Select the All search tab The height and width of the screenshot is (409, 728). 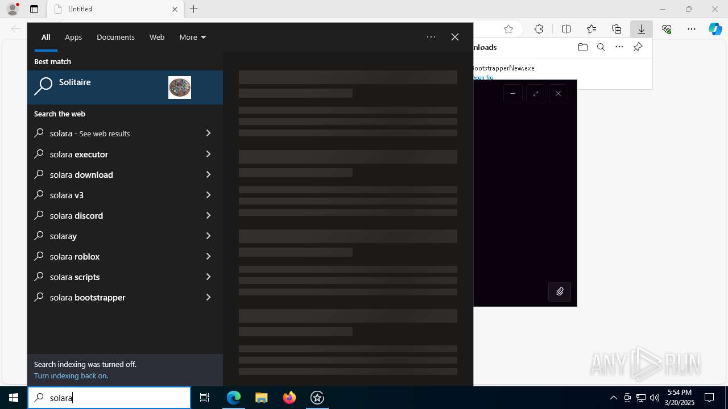46,37
